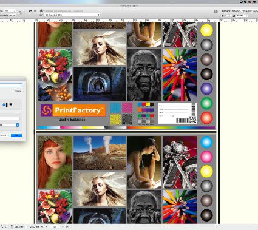Click the first menu bar icon at the top right
The width and height of the screenshot is (258, 230).
pyautogui.click(x=241, y=2)
